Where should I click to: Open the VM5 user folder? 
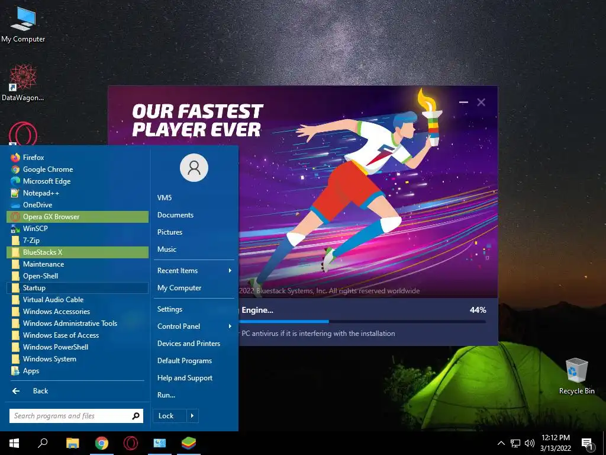click(x=194, y=198)
